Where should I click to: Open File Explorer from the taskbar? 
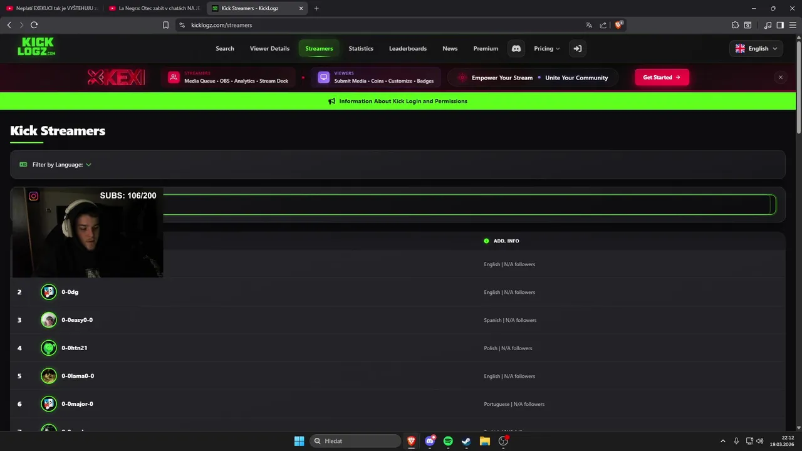coord(484,441)
